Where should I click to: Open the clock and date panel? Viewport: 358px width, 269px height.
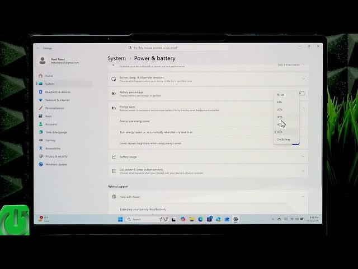313,219
